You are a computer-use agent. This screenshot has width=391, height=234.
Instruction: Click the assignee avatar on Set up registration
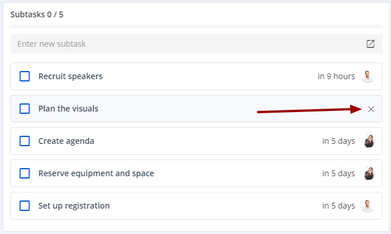coord(368,206)
